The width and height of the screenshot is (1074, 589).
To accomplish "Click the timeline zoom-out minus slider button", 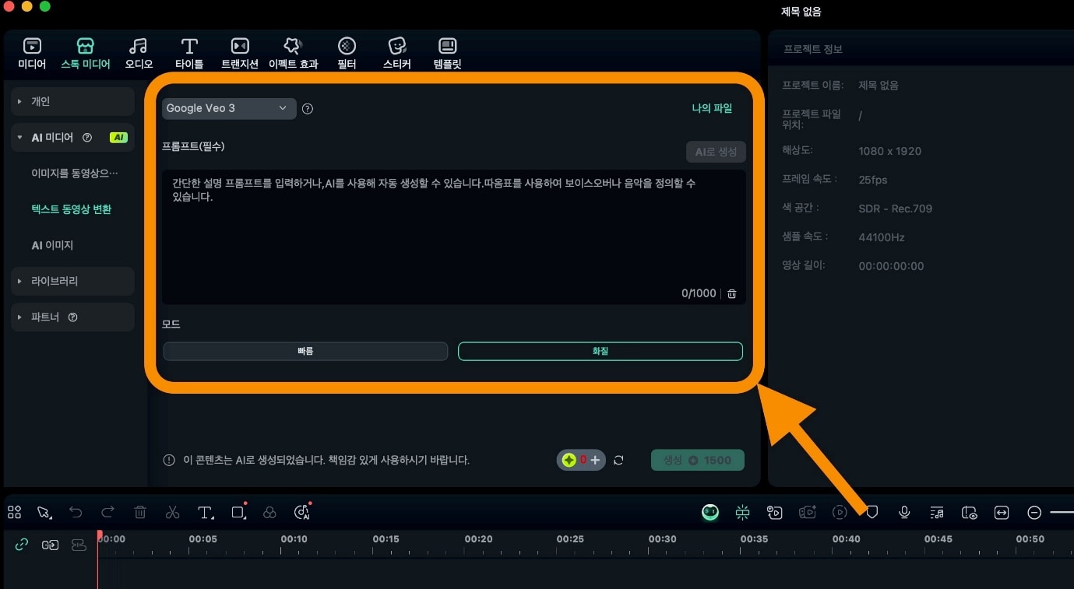I will click(x=1034, y=512).
